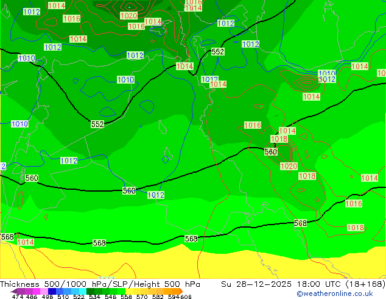Click the dark green legend swatch above 534
The height and width of the screenshot is (299, 386).
click(x=90, y=291)
